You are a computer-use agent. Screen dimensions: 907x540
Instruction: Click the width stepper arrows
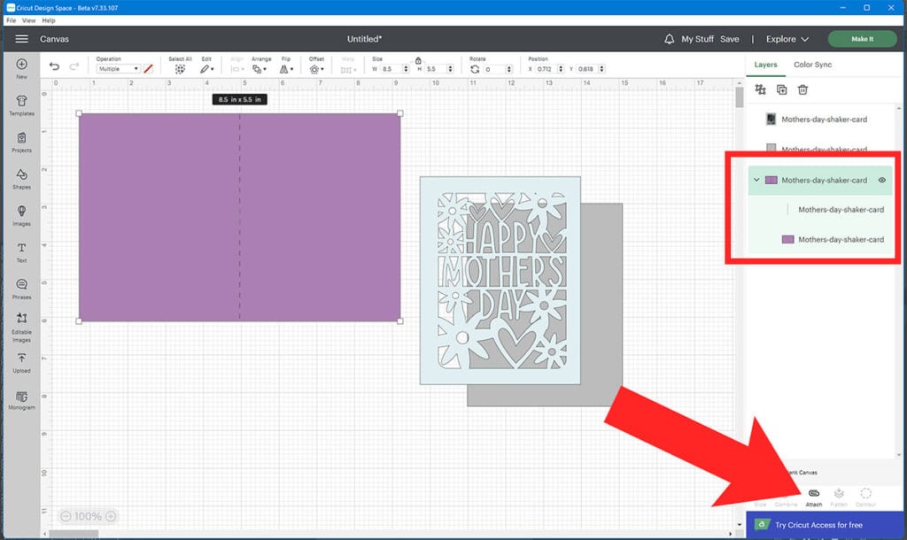tap(406, 69)
